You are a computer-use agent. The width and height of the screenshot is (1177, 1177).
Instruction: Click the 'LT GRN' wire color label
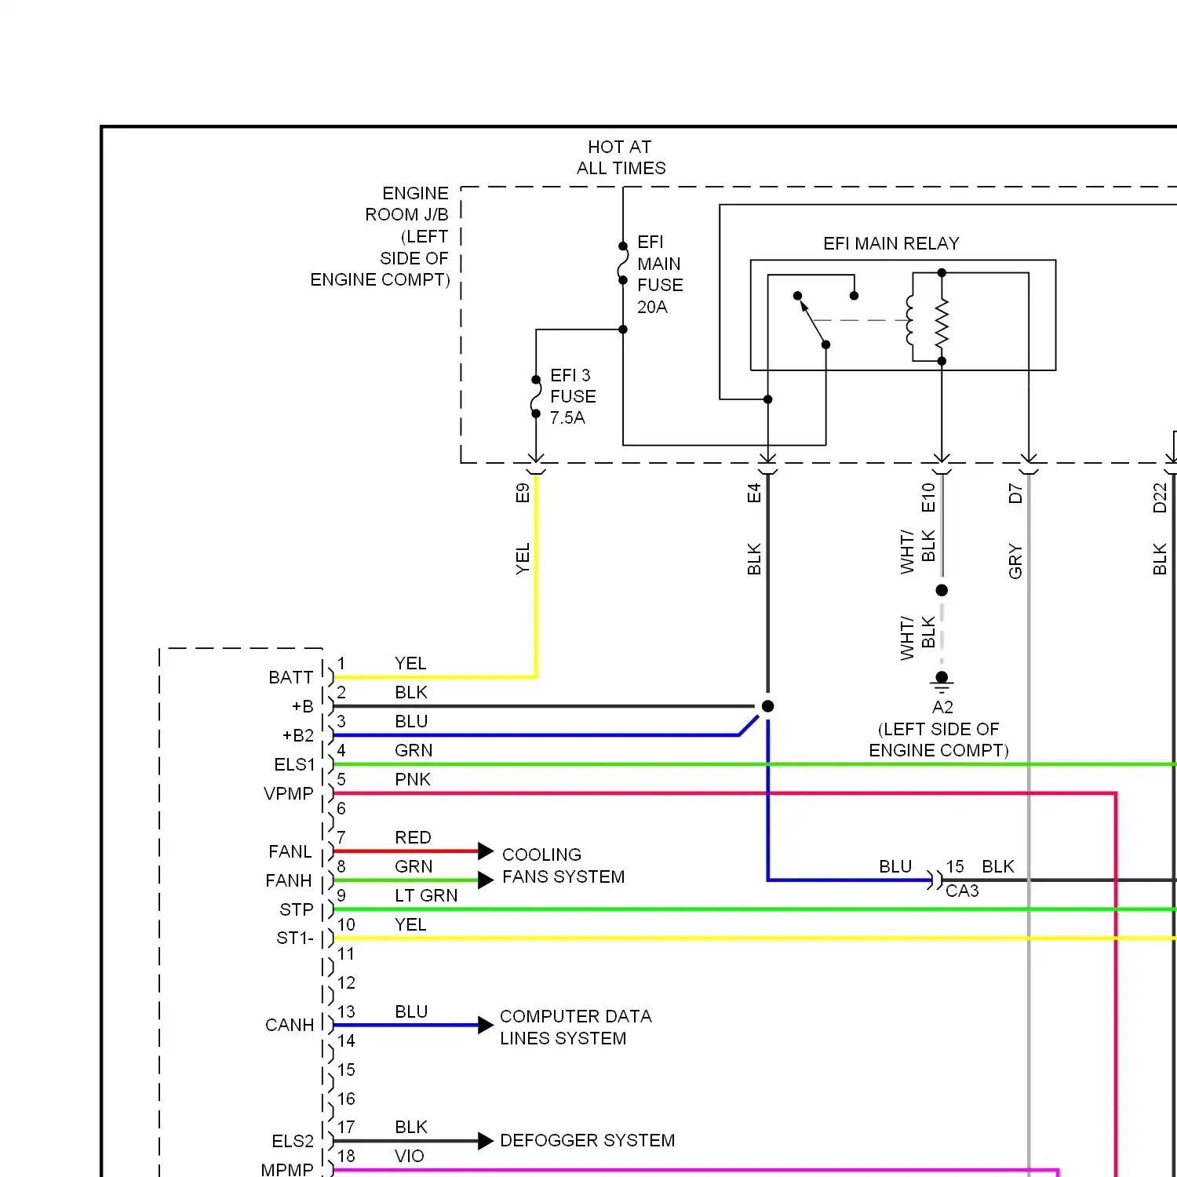[x=426, y=895]
